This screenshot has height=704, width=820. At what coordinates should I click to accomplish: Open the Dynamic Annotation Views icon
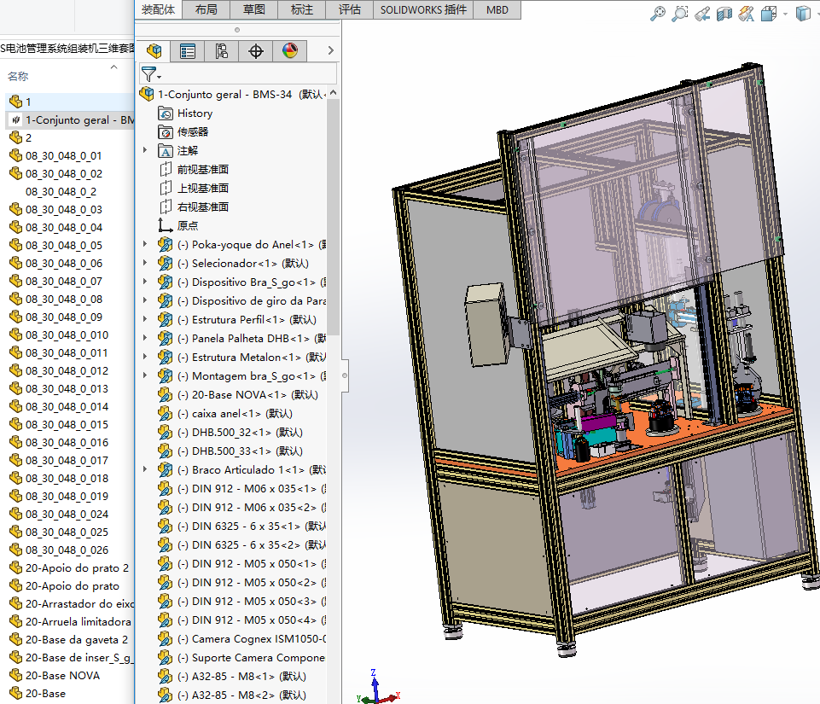tap(746, 14)
